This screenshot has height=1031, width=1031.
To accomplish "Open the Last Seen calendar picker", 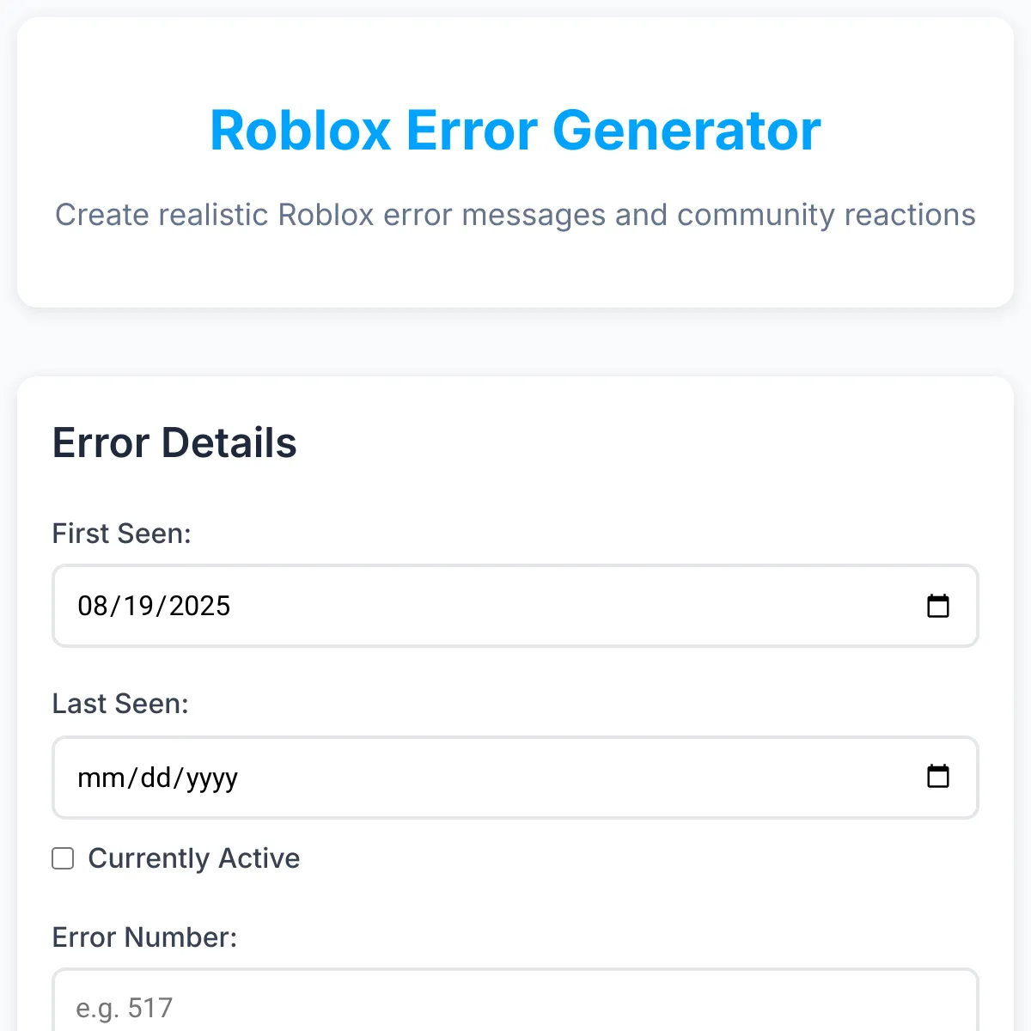I will (937, 777).
